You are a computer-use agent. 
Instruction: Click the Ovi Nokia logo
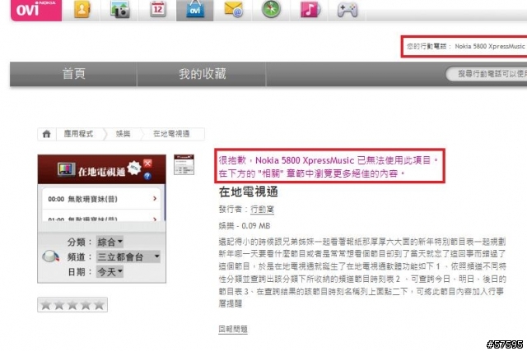pyautogui.click(x=36, y=10)
